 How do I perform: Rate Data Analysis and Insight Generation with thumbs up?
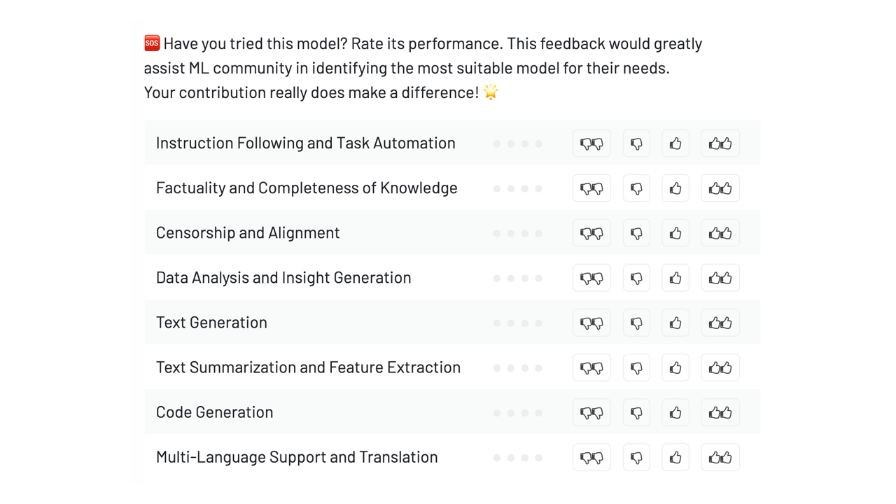click(675, 277)
